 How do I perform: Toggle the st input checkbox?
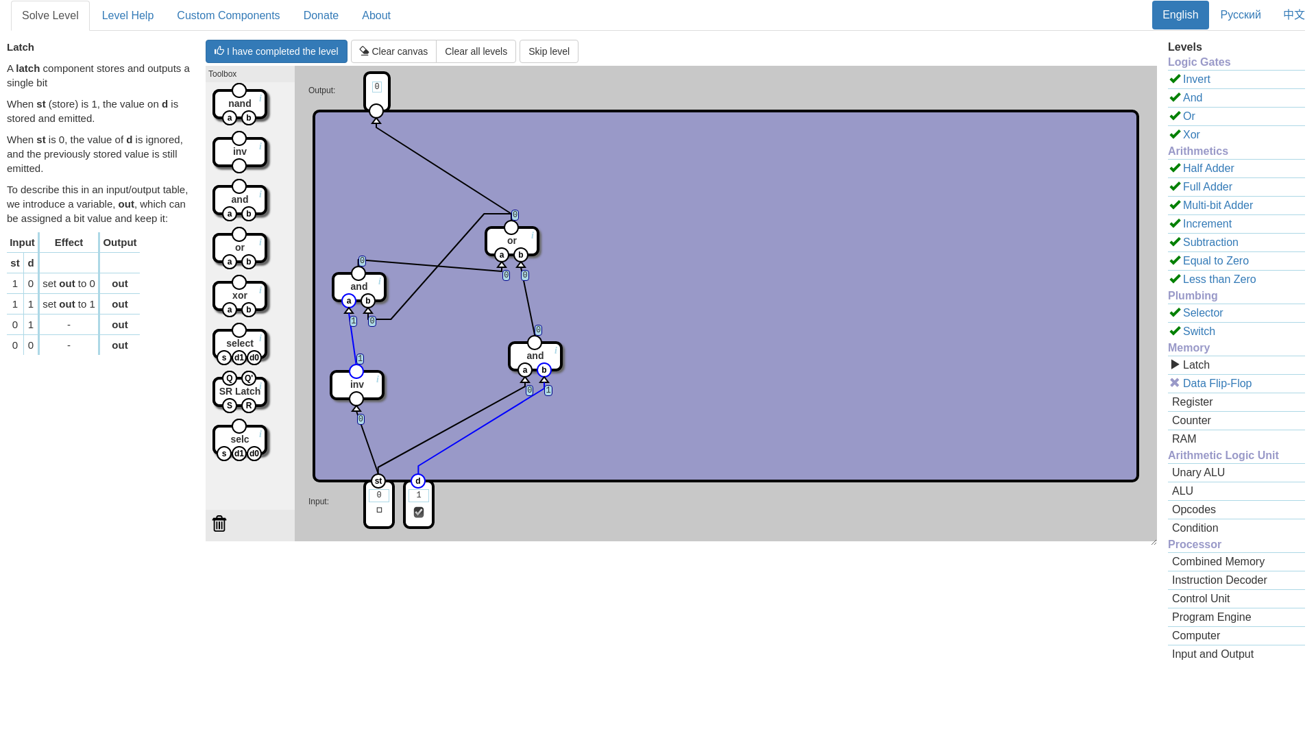tap(379, 510)
